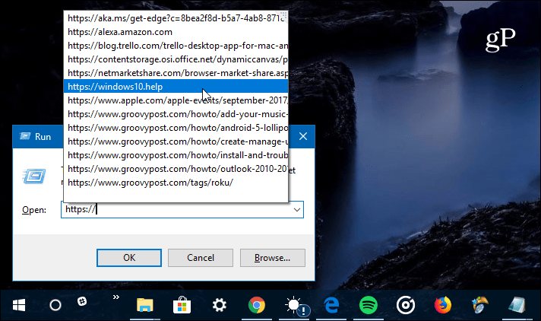
Task: Choose https://alexa.amazon.com from the list
Action: coord(176,32)
